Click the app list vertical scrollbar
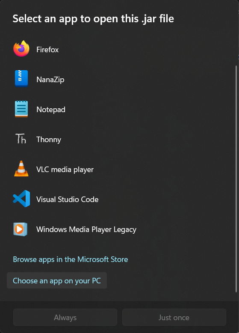Viewport: 239px width, 333px height. (x=236, y=179)
